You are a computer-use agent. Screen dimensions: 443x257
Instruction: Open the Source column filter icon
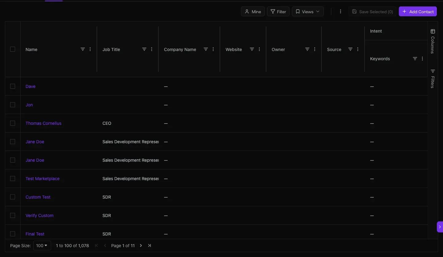(x=350, y=49)
